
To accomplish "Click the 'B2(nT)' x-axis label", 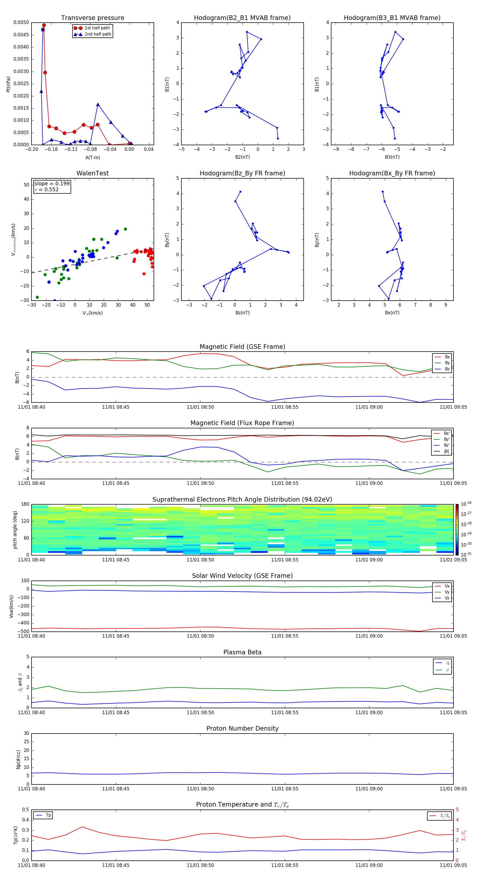I will pyautogui.click(x=242, y=157).
